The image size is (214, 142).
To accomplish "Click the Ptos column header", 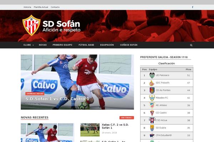I will tap(188, 70).
